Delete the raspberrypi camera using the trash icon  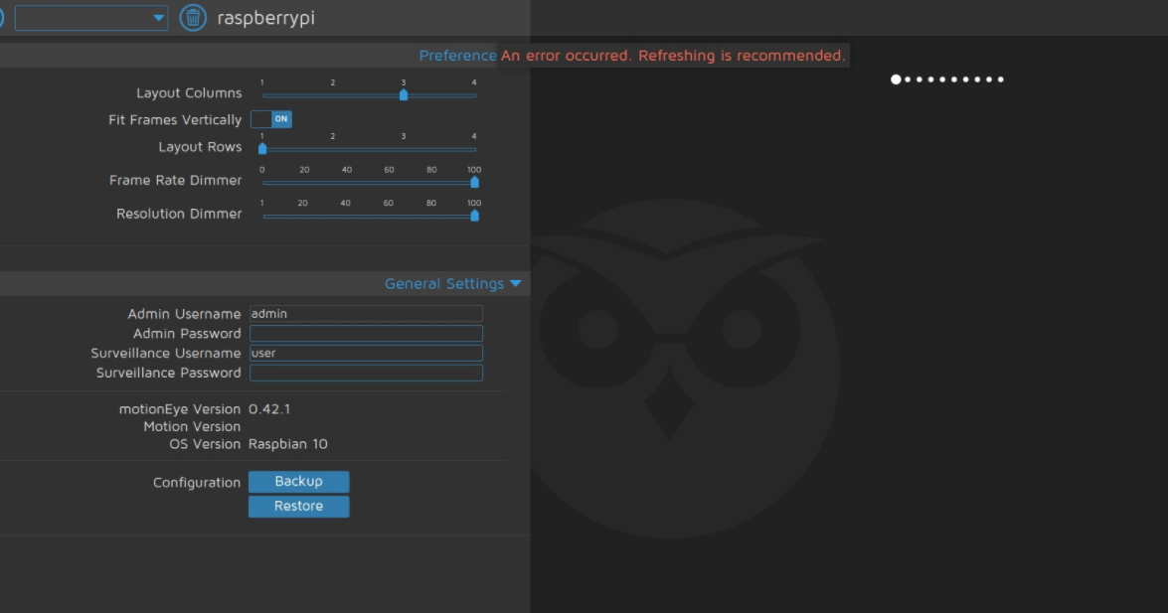tap(193, 17)
